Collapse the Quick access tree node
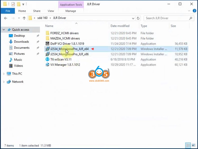Viewport: 198px width, 149px height. click(4, 30)
